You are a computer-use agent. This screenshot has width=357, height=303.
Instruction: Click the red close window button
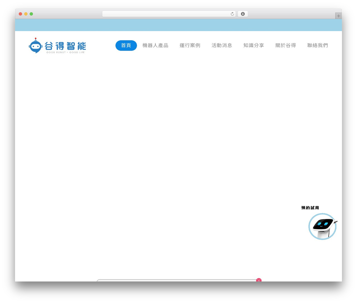coord(20,14)
